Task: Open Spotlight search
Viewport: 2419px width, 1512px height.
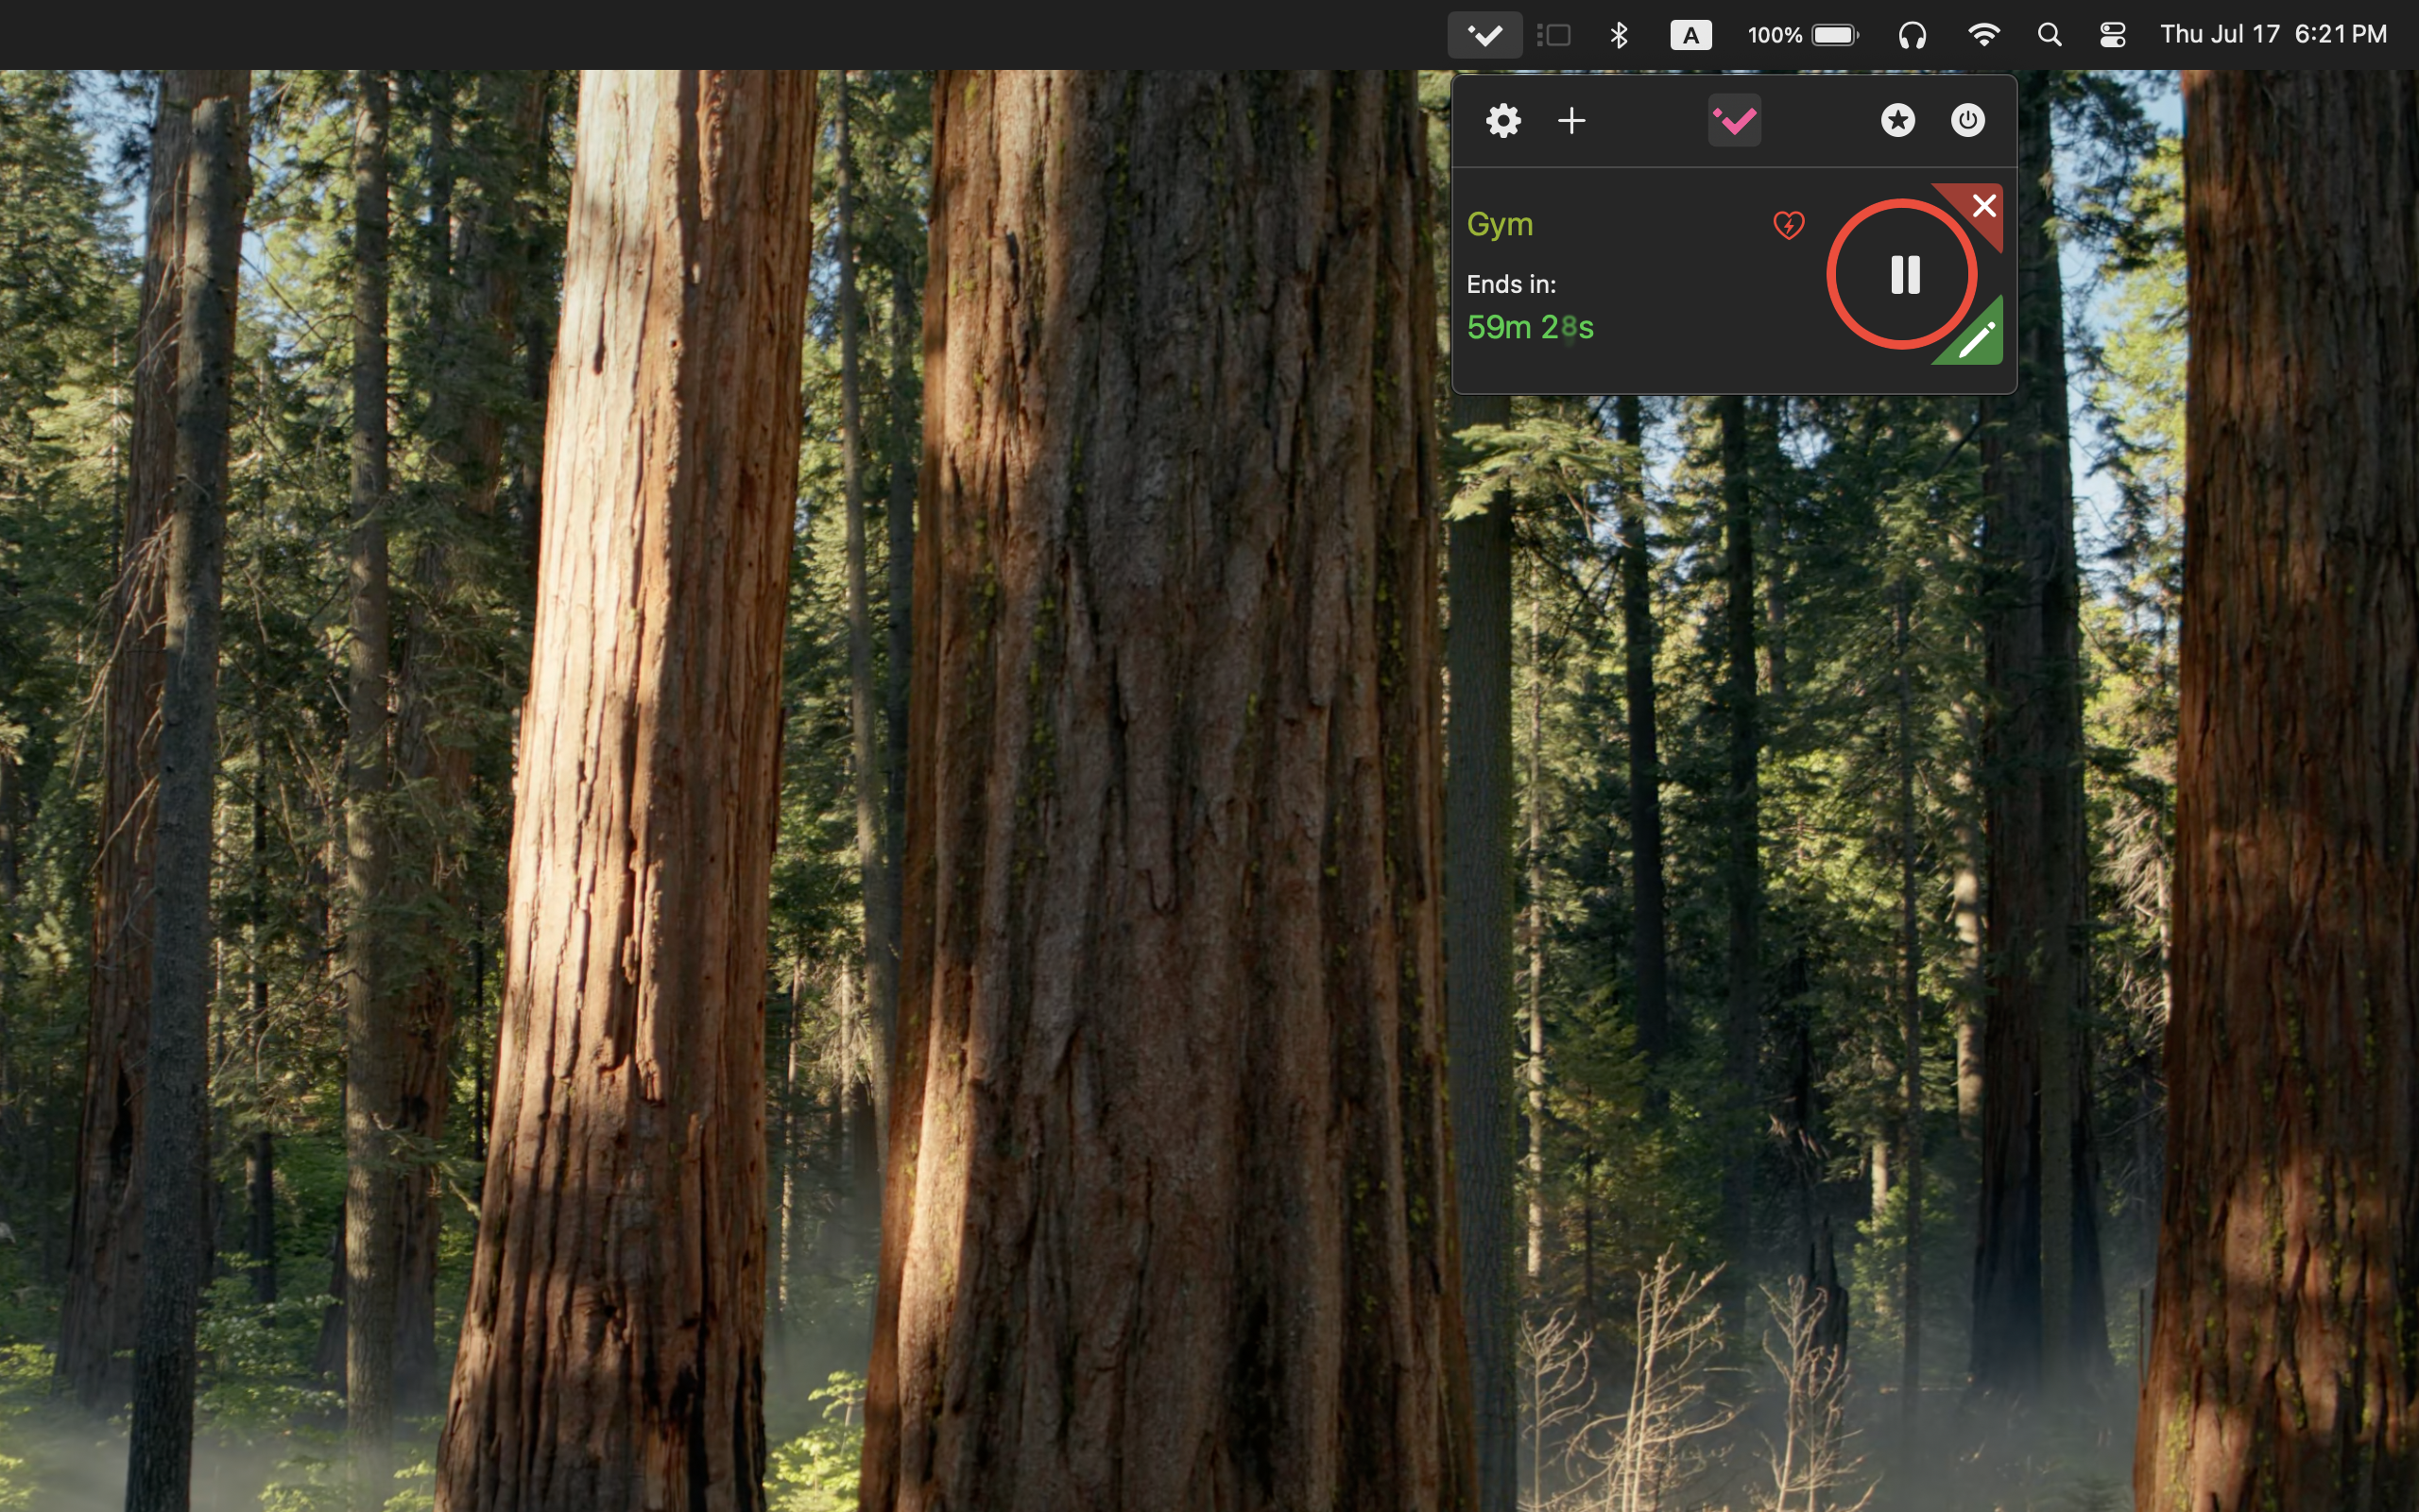Action: pyautogui.click(x=2050, y=35)
